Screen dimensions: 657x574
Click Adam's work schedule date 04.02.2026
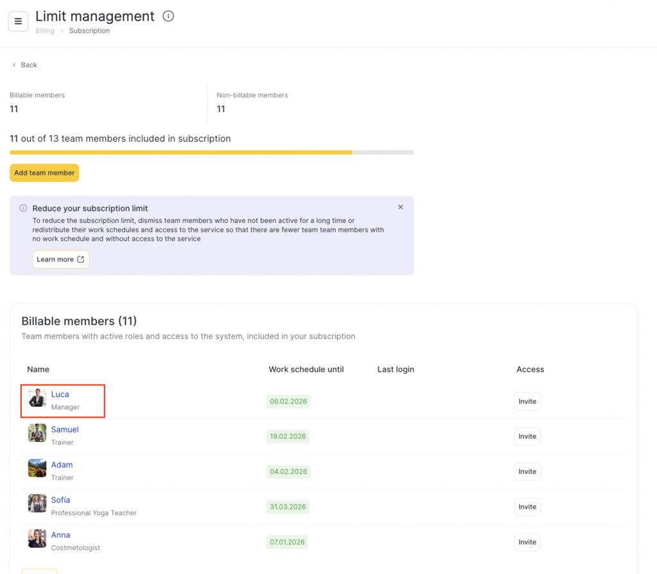click(288, 471)
